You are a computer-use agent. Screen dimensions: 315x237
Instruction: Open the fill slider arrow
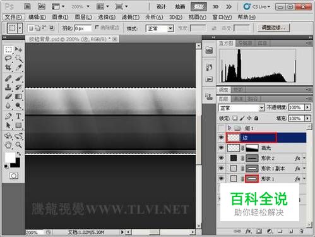point(307,118)
